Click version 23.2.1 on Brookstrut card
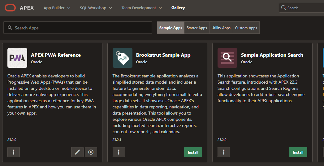This screenshot has height=166, width=324. point(117,140)
